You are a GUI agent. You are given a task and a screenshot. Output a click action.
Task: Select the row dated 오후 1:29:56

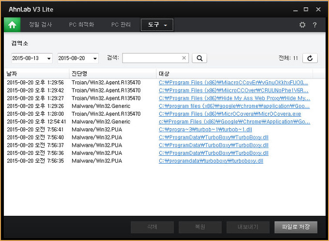pos(164,82)
